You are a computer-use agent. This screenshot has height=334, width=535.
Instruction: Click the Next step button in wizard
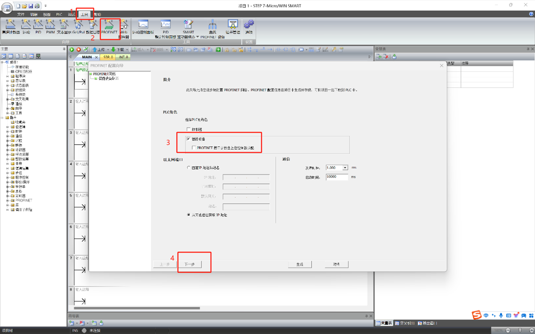pyautogui.click(x=190, y=264)
